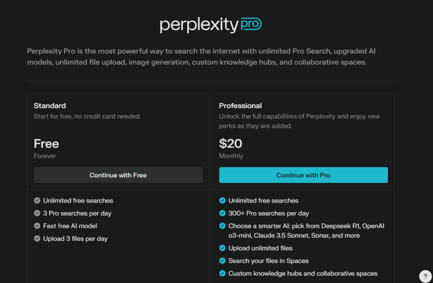Select the Professional plan heading

[x=240, y=106]
